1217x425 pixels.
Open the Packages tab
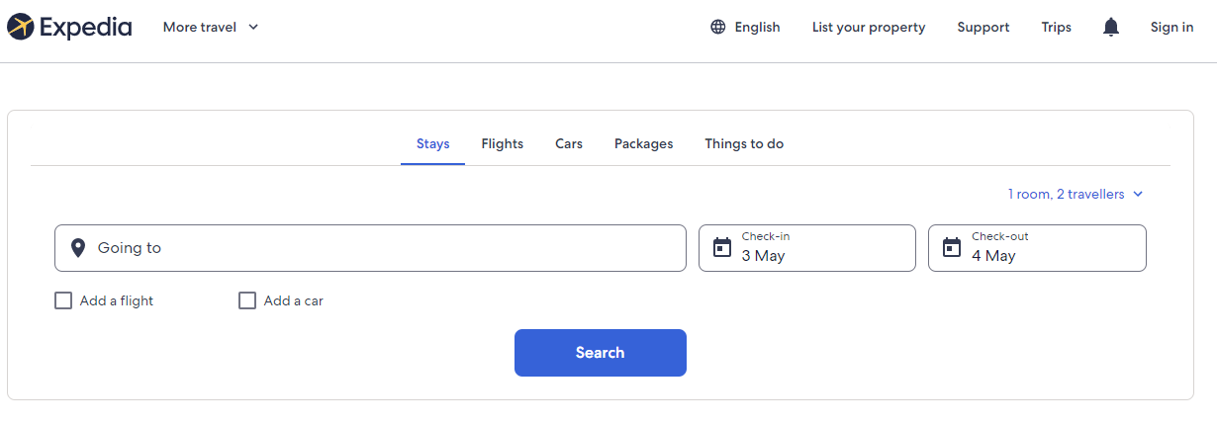[x=643, y=144]
